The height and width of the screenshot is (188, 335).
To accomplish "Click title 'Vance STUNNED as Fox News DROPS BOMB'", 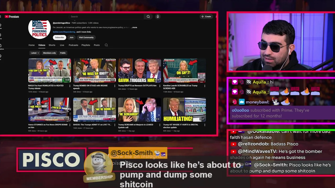I will coord(48,126).
